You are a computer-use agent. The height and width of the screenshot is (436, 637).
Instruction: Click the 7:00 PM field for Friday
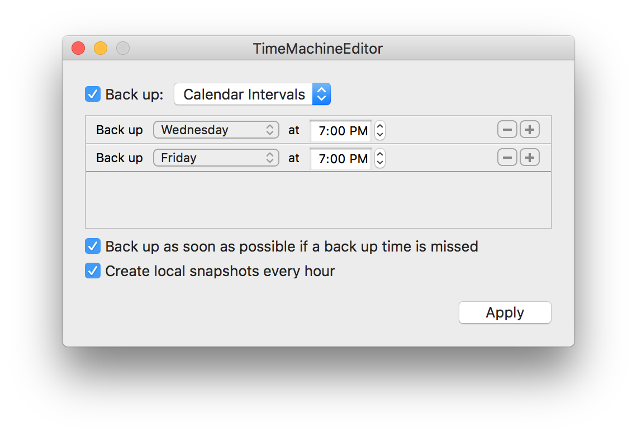click(340, 159)
